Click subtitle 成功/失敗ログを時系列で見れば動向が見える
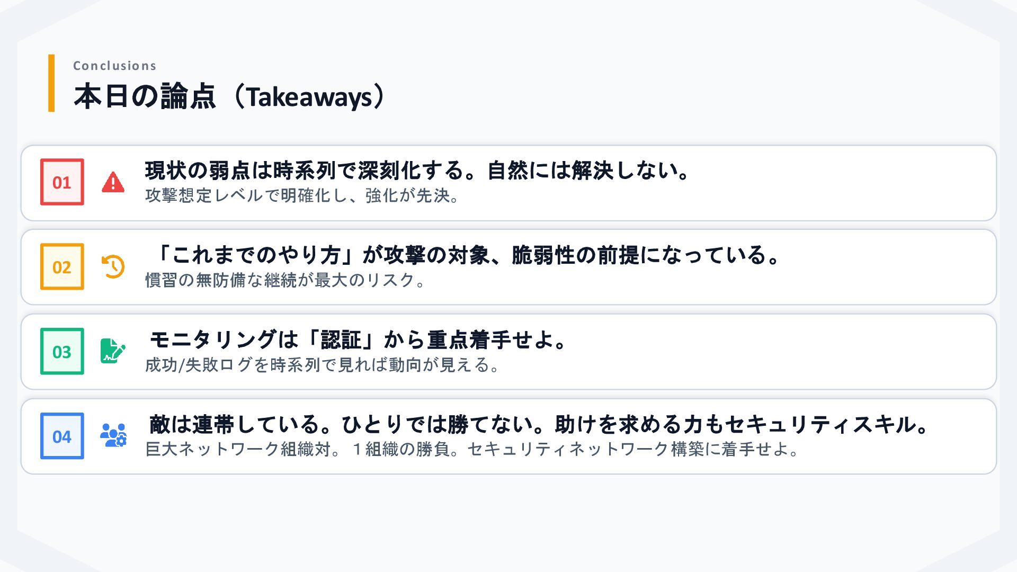 pos(322,365)
